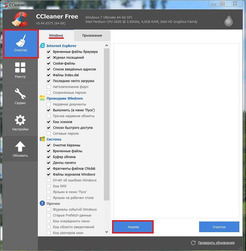Uncheck Последнее место загрузки
The height and width of the screenshot is (251, 246).
pyautogui.click(x=48, y=81)
